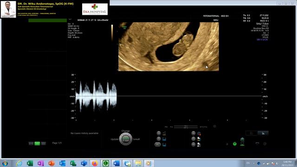
Task: Click the record icon beside P4
Action: [x=199, y=134]
